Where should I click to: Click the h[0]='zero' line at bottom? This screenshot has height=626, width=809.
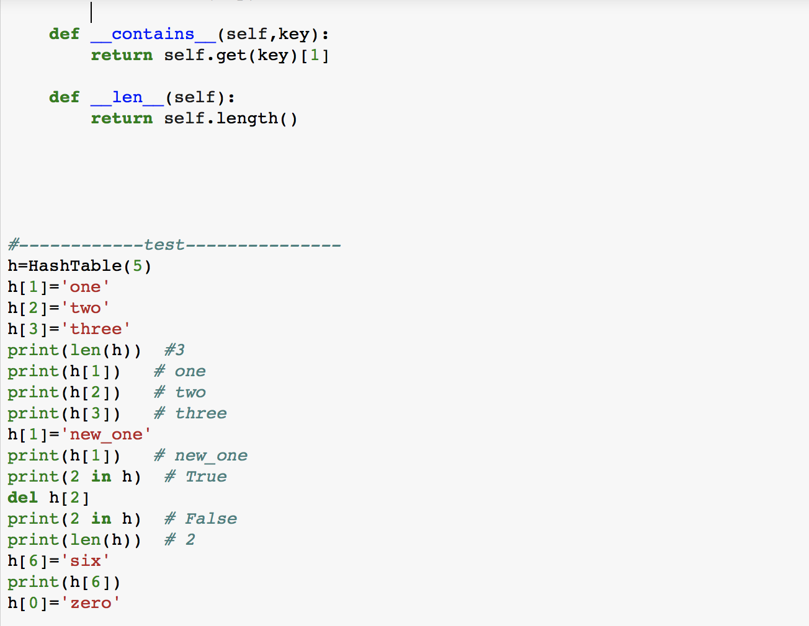(63, 602)
